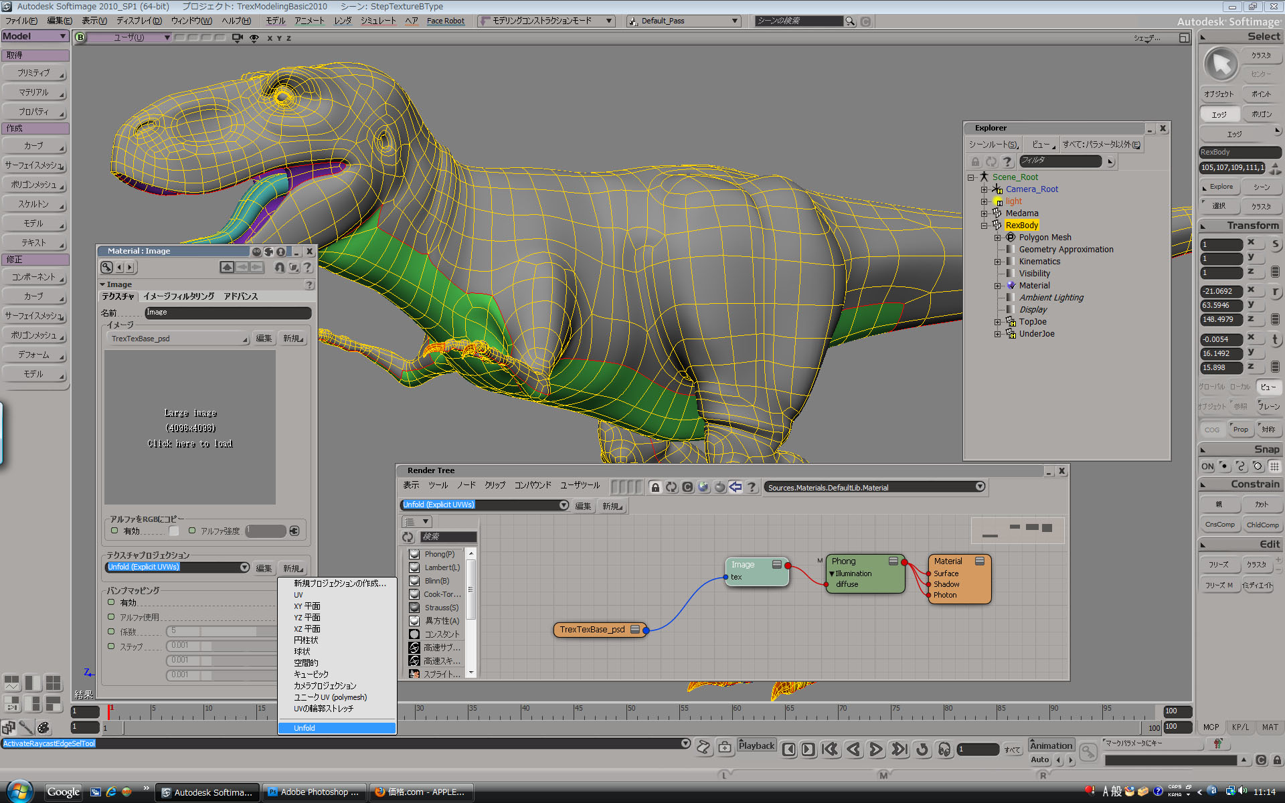
Task: Click the blue back arrow in Render Tree
Action: pyautogui.click(x=736, y=487)
